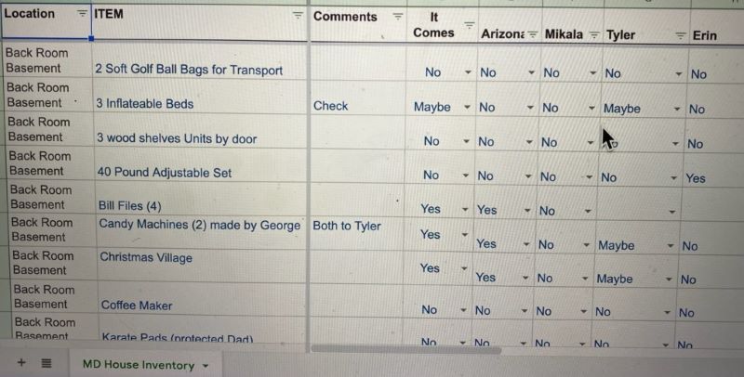Image resolution: width=744 pixels, height=377 pixels.
Task: Open the MD House Inventory tab menu arrow
Action: (205, 366)
